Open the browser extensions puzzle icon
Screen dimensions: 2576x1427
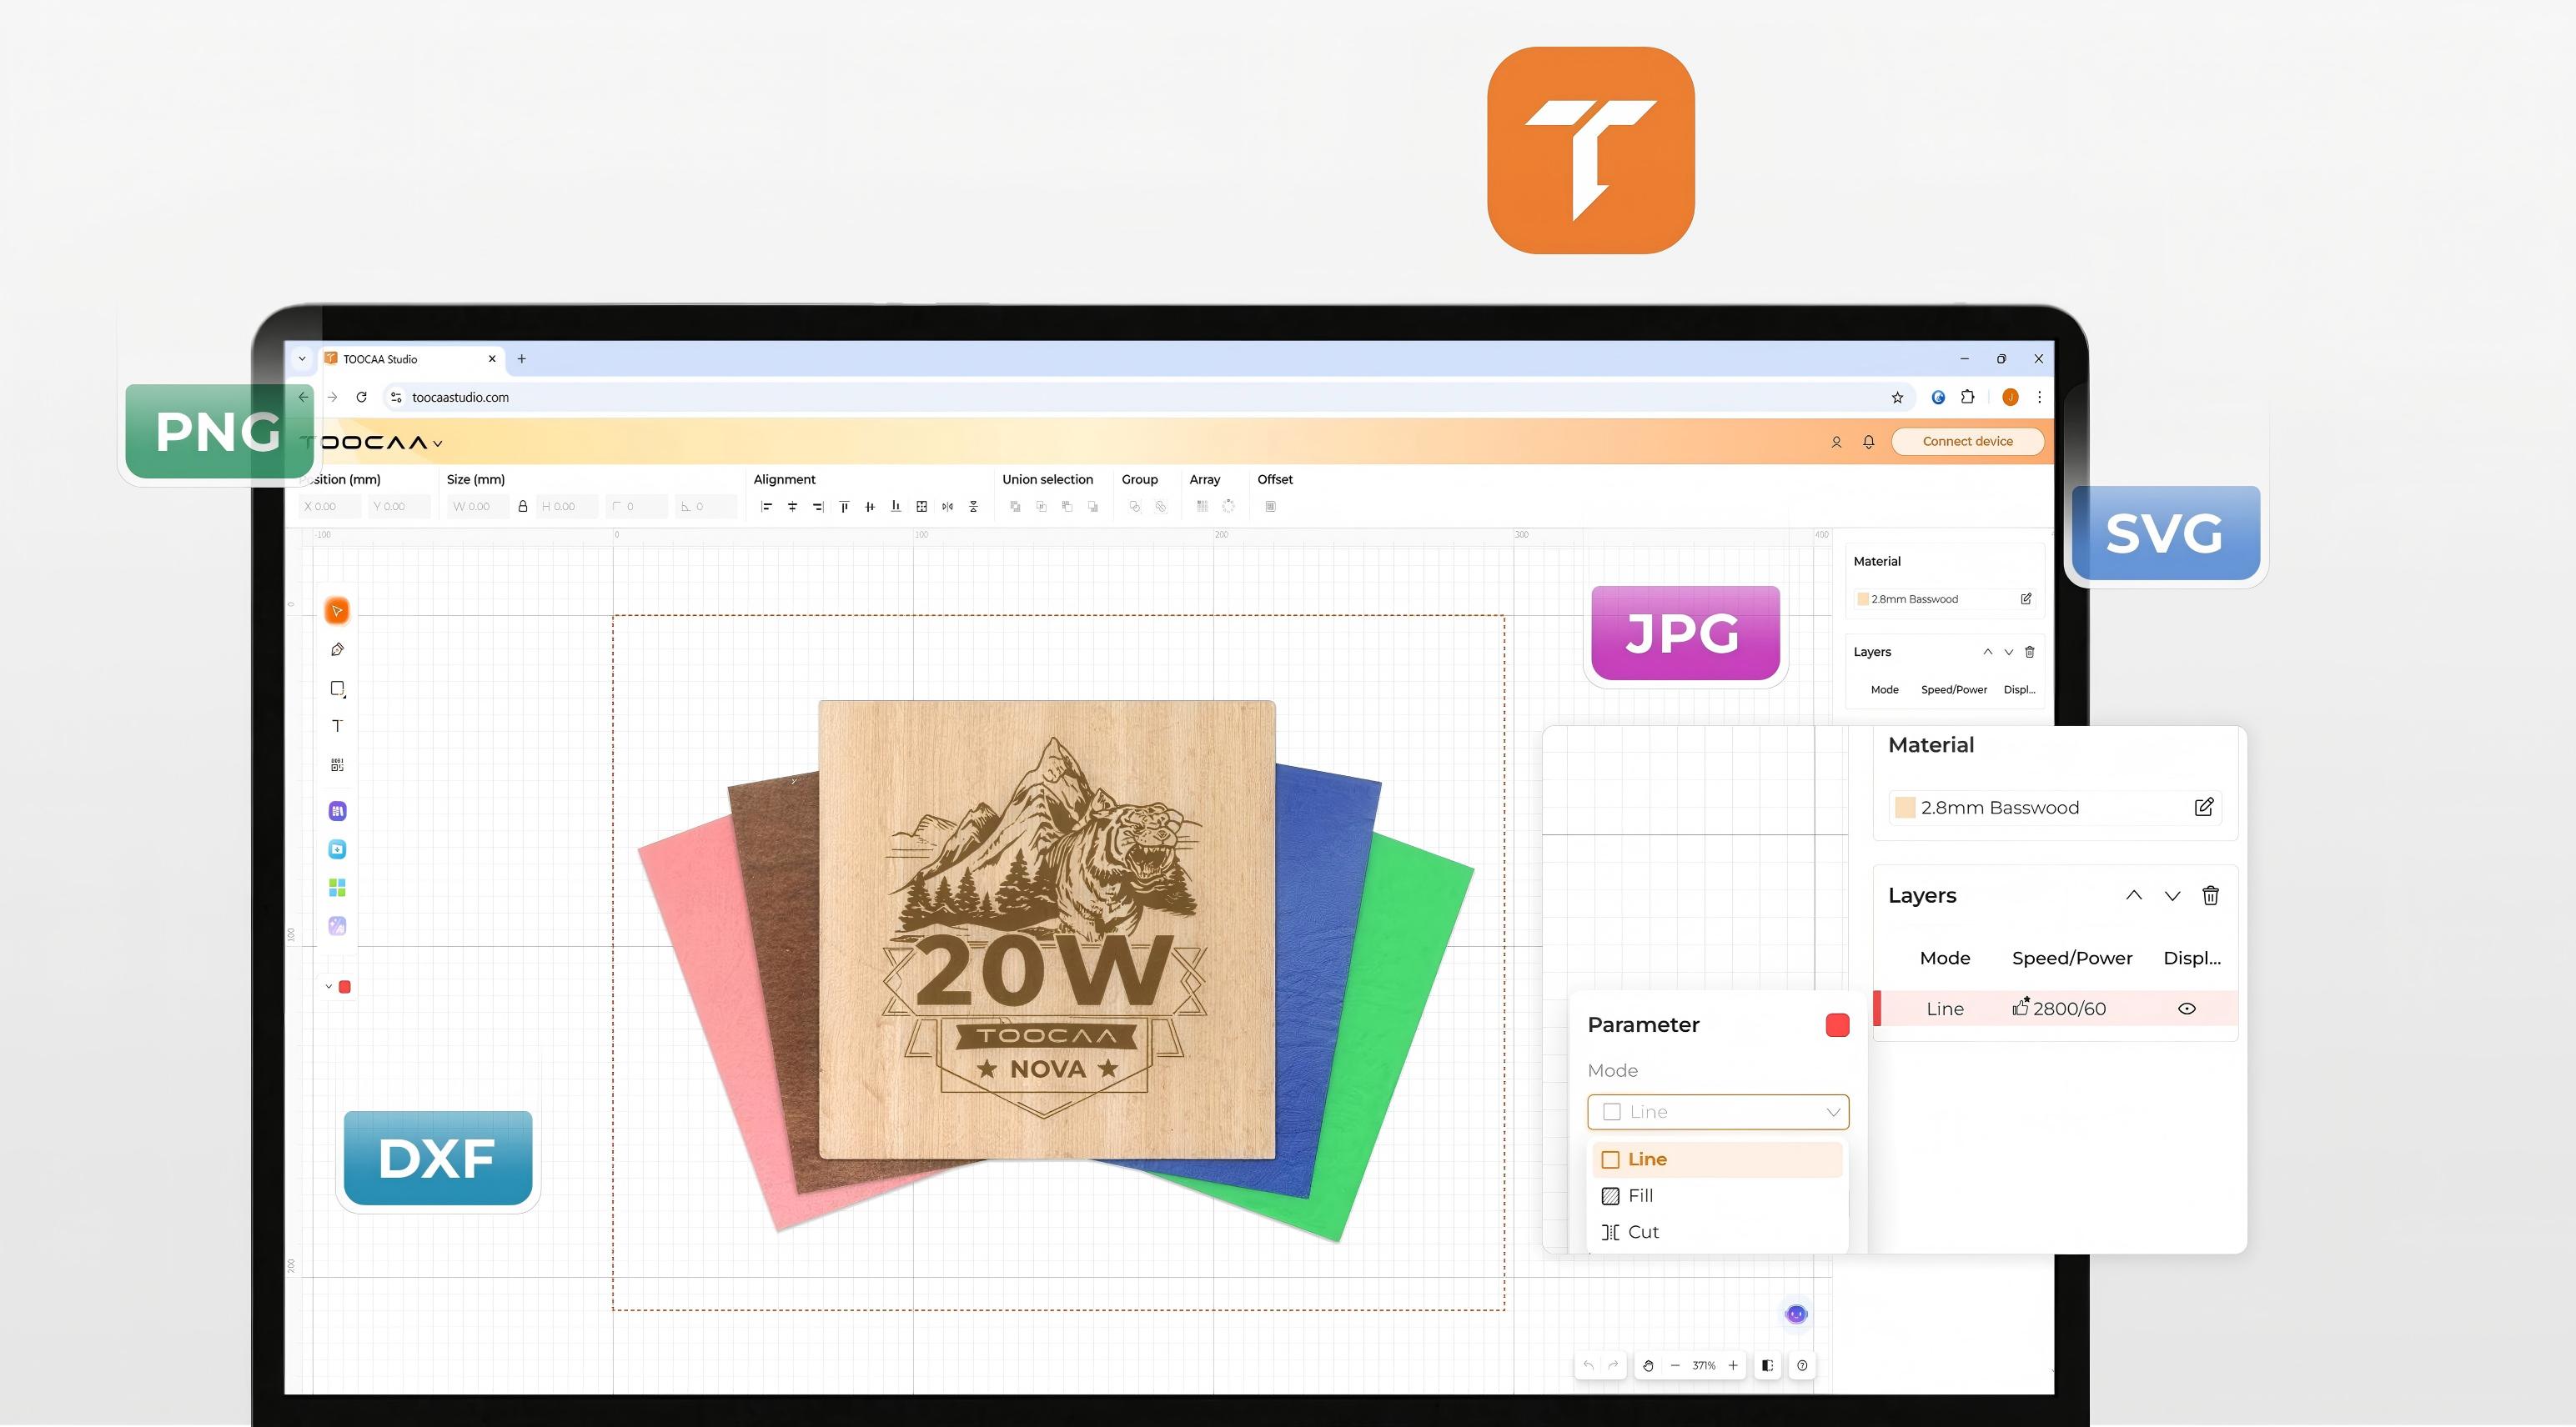click(1967, 397)
